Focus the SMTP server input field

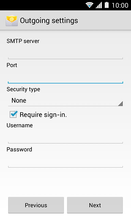(x=65, y=54)
